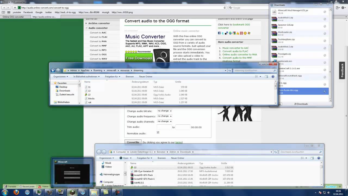Viewport: 348px width, 196px height.
Task: Click the Forward button in the streaming Explorer window
Action: (58, 70)
